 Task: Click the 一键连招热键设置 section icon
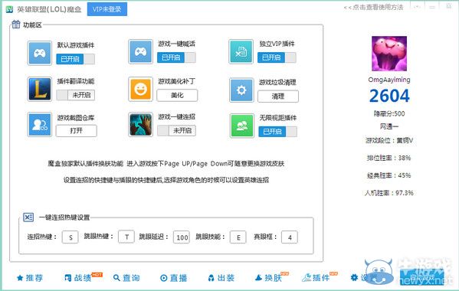(x=28, y=217)
